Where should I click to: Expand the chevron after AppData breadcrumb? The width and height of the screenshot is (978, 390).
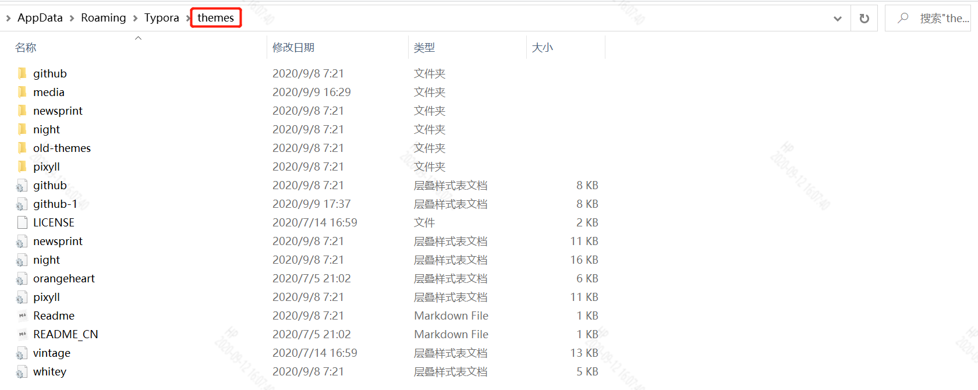(72, 19)
